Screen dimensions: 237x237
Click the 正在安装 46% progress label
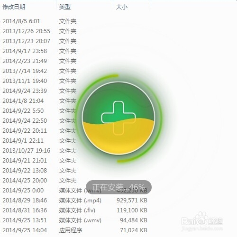(118, 187)
